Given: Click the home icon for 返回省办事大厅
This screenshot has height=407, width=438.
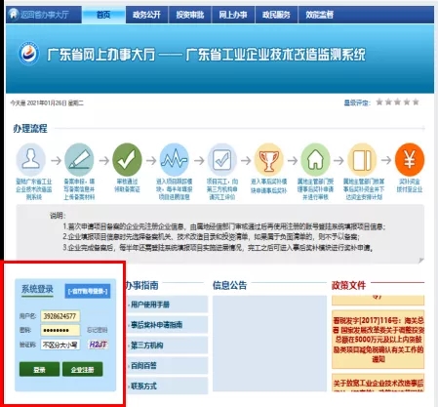Looking at the screenshot, I should 14,15.
